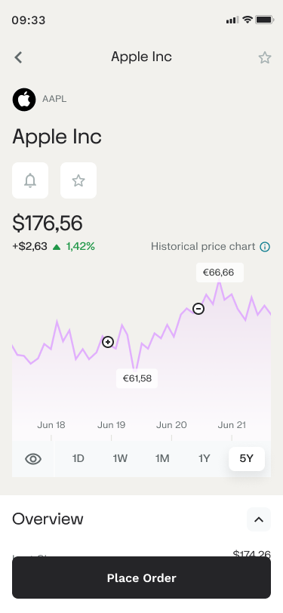Select the 5Y time range

click(247, 458)
